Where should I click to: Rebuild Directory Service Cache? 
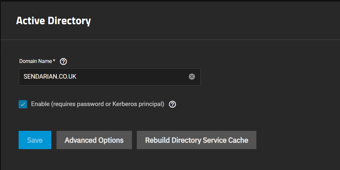pyautogui.click(x=196, y=140)
